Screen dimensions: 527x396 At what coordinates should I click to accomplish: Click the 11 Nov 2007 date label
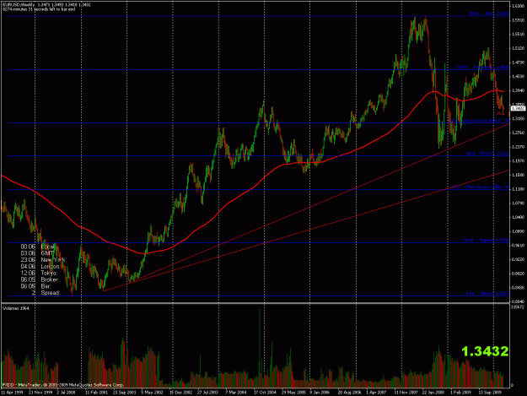[406, 393]
